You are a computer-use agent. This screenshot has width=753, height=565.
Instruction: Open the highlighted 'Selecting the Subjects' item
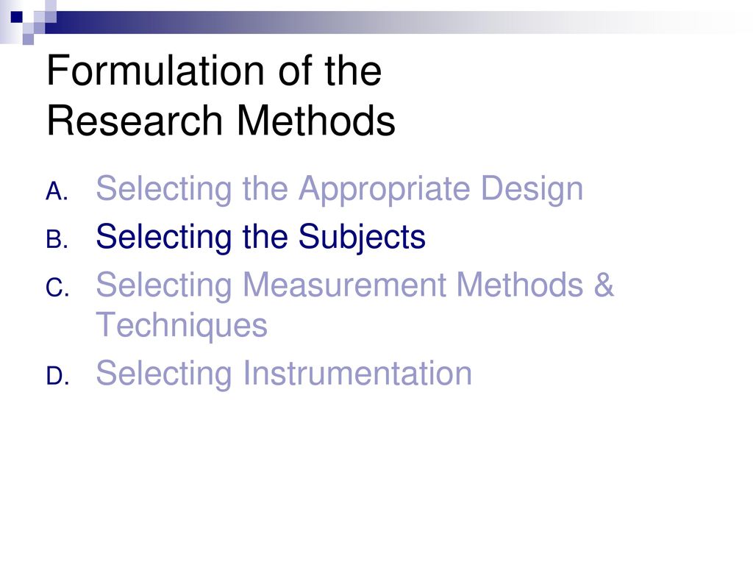261,238
